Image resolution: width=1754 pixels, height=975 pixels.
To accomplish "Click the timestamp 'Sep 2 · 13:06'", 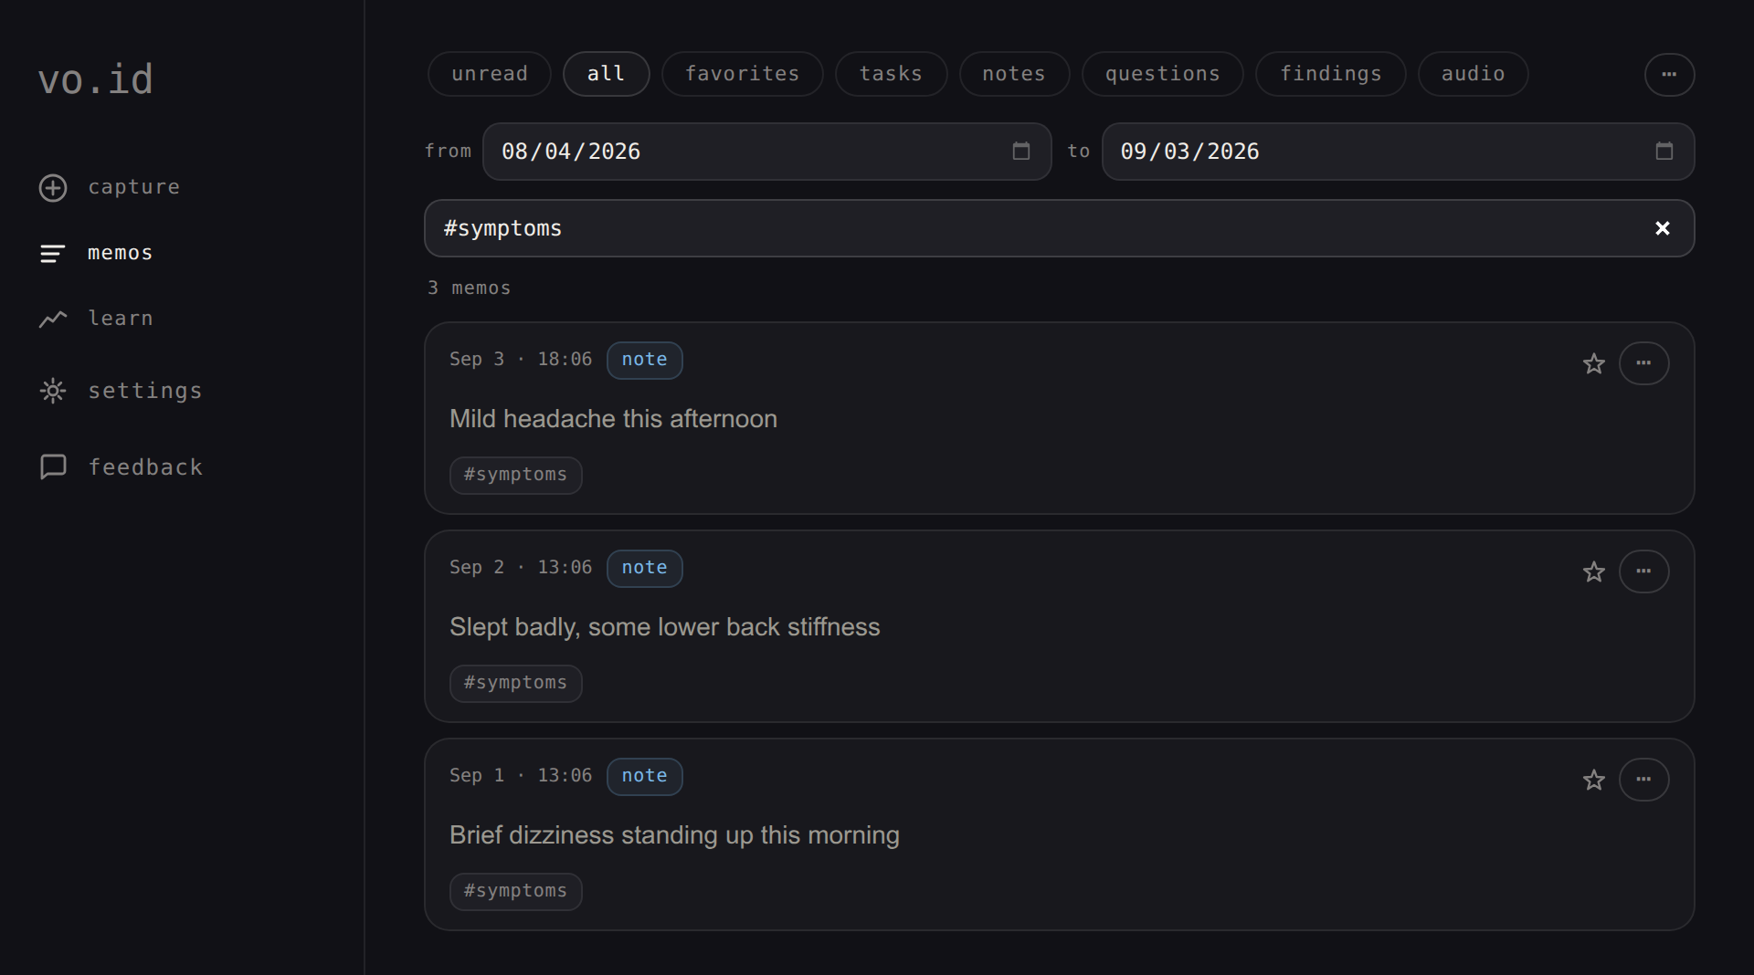I will tap(521, 568).
